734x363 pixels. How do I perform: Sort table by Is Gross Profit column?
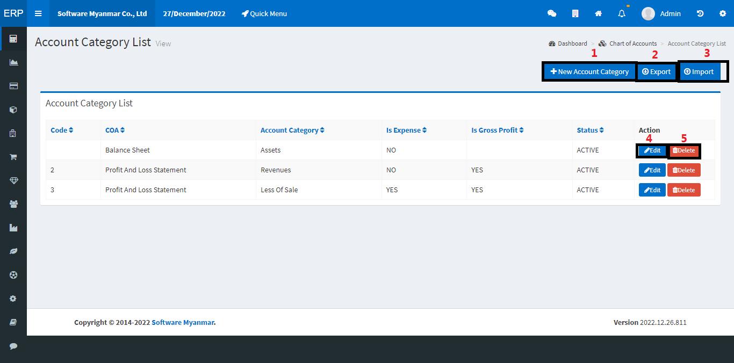pyautogui.click(x=498, y=130)
